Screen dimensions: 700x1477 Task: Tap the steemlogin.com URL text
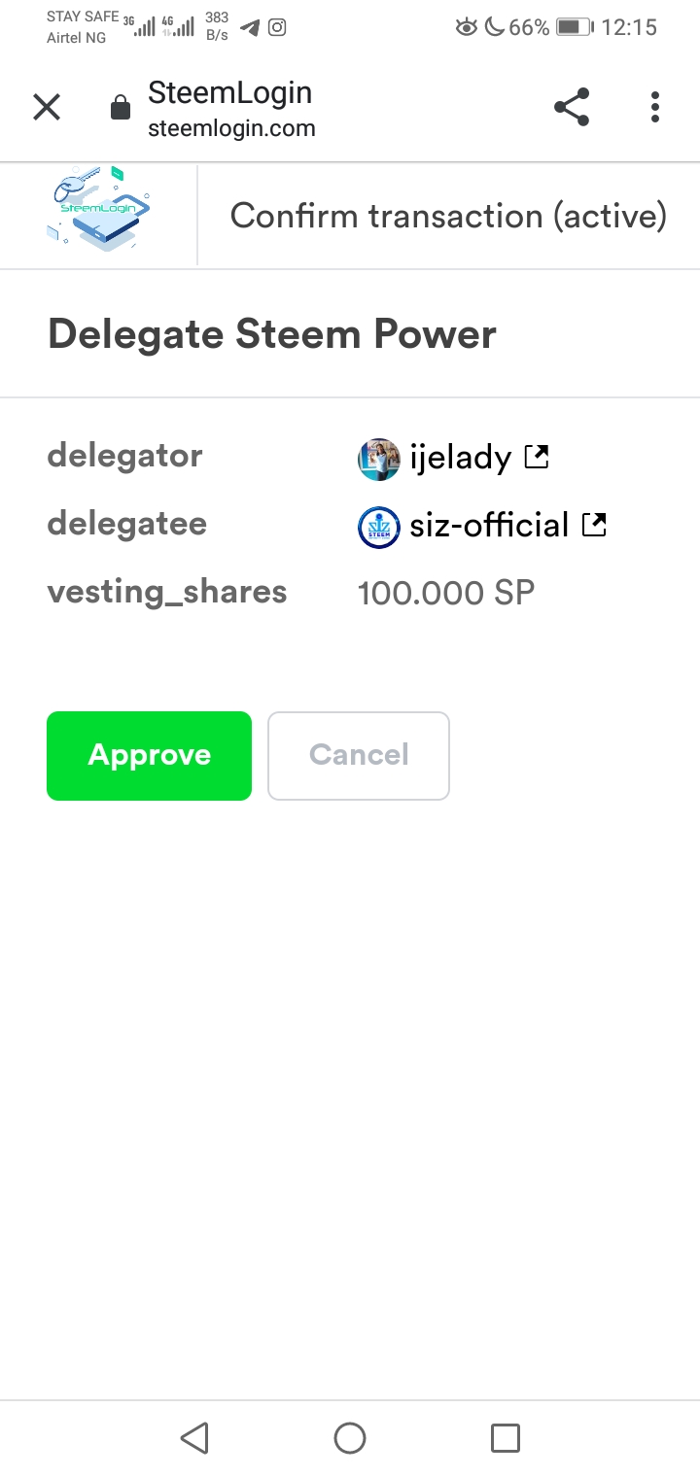[231, 128]
